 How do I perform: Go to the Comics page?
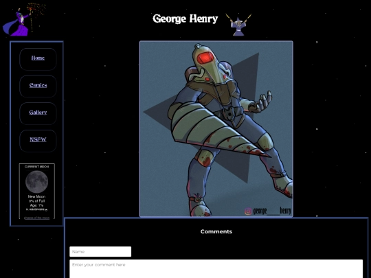click(x=38, y=85)
